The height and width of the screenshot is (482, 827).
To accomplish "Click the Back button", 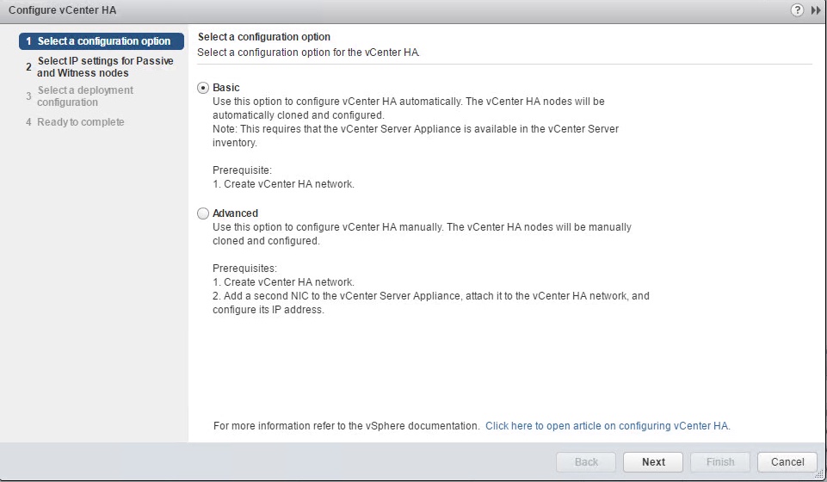I will 586,462.
